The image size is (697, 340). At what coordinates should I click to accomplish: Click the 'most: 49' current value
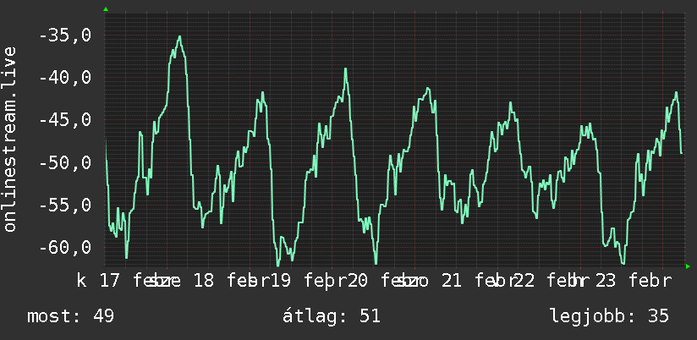coord(71,316)
